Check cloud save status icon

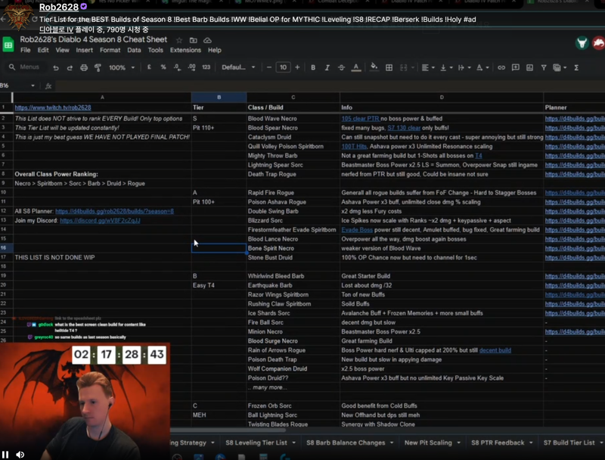(207, 40)
